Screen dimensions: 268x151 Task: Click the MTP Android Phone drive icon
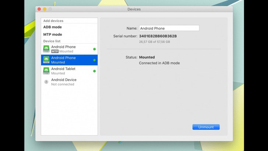(46, 49)
